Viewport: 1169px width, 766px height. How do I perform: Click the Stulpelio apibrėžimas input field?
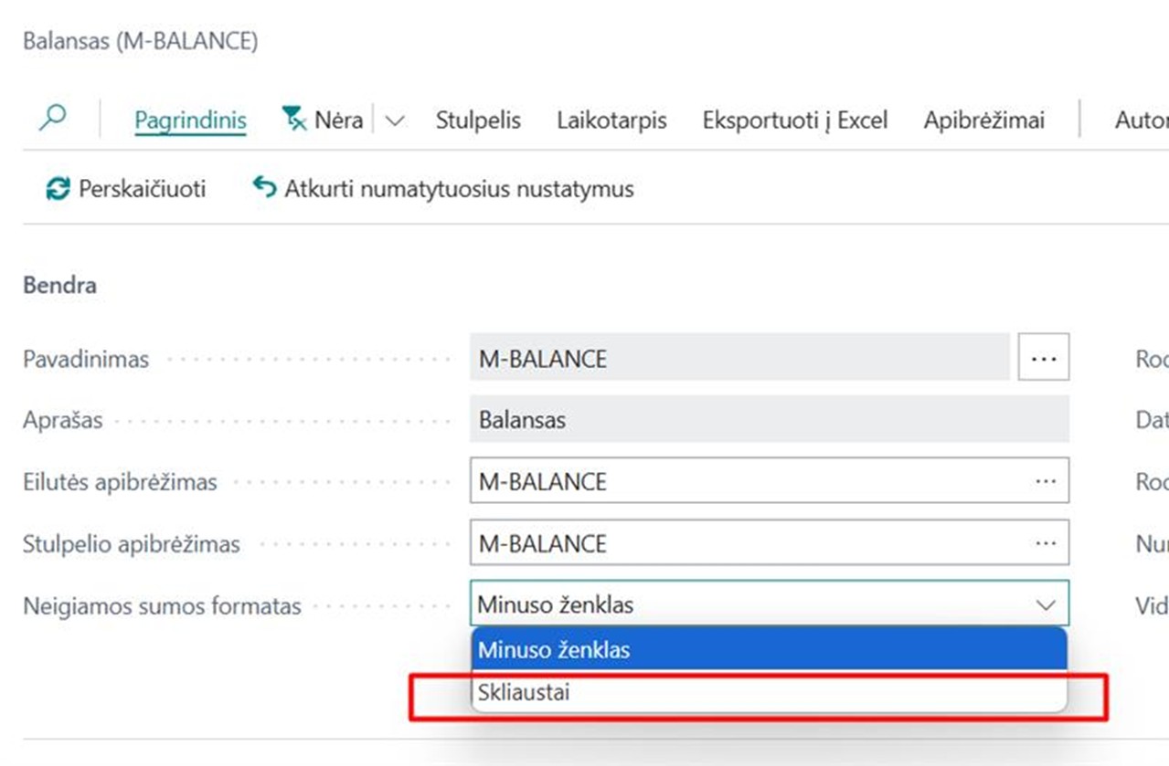(x=770, y=543)
